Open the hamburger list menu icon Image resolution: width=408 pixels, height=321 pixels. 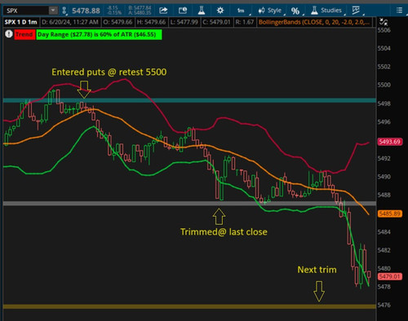[399, 11]
